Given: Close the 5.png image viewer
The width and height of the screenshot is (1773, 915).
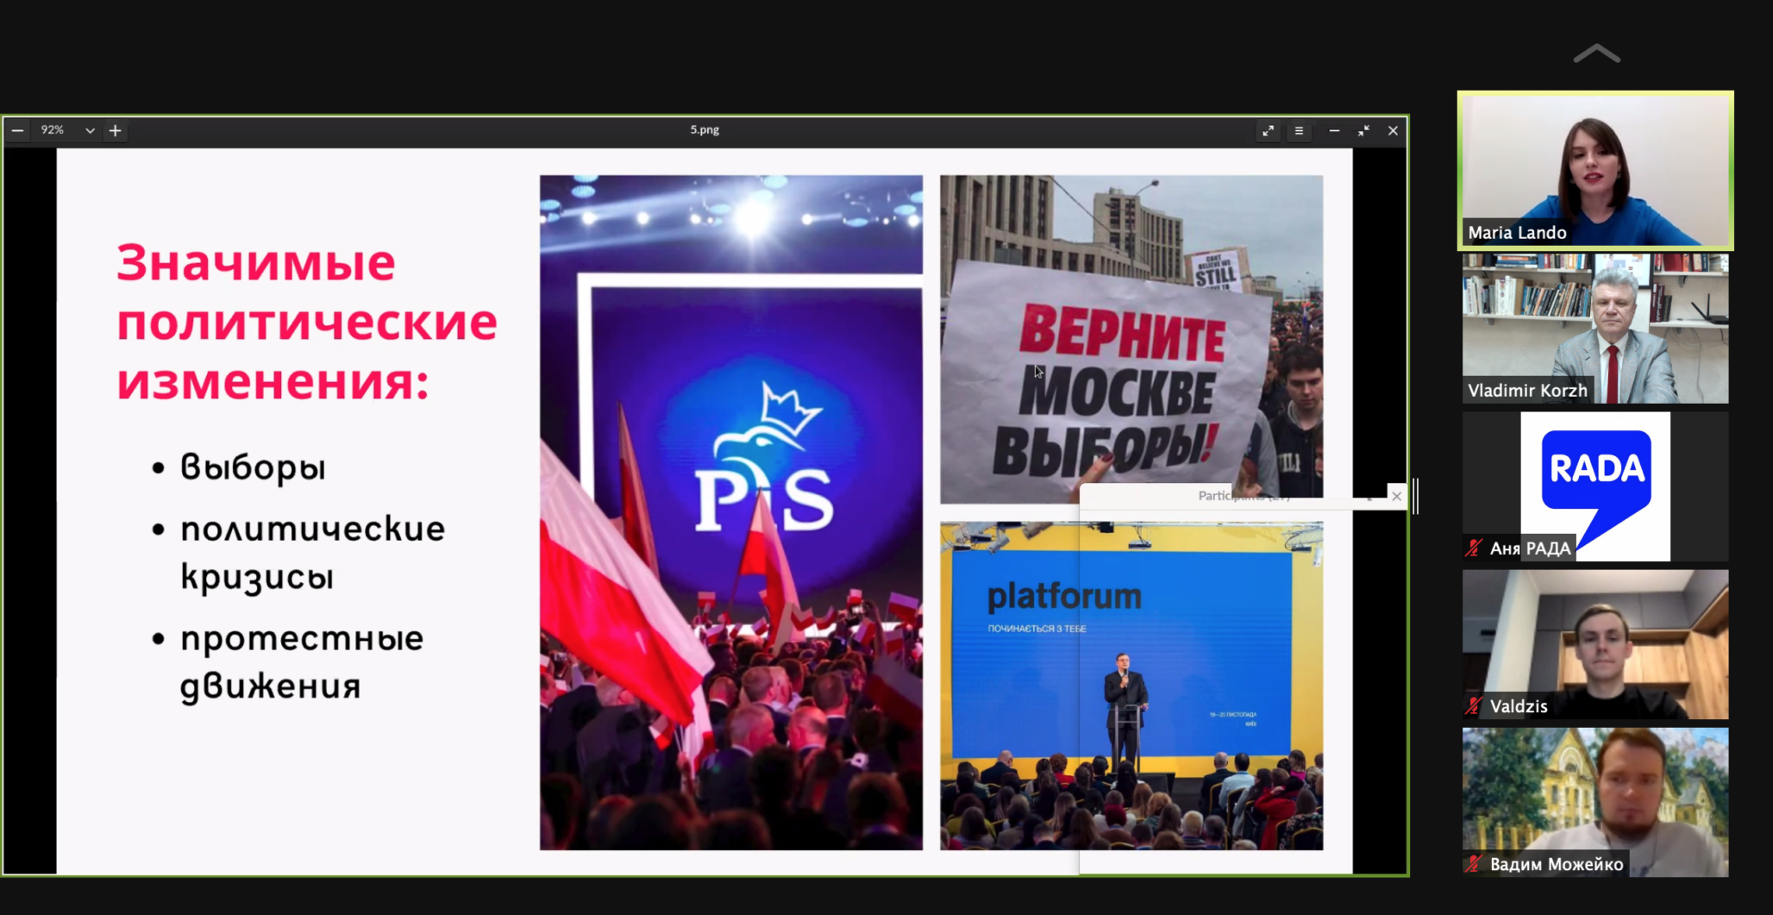Looking at the screenshot, I should (x=1393, y=131).
